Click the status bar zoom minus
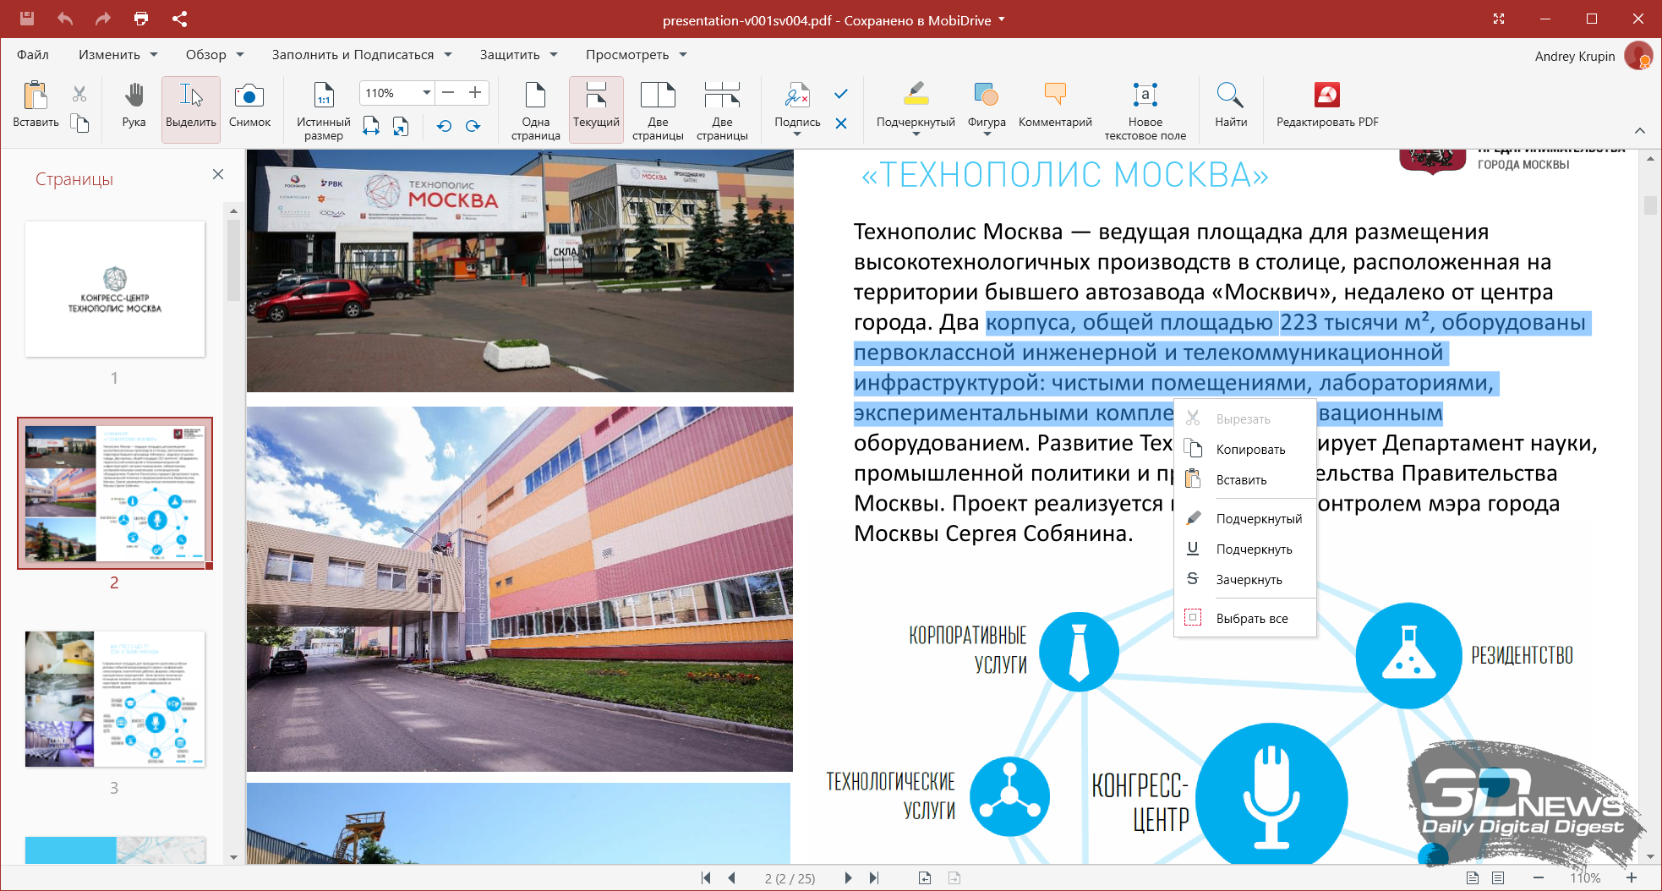 (1538, 878)
